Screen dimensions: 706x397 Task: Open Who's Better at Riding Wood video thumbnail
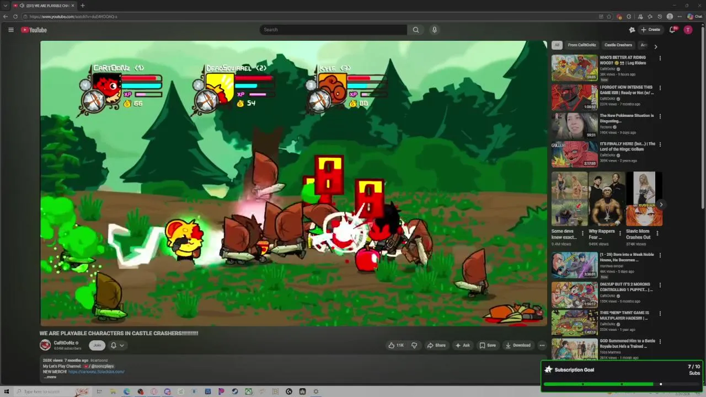point(575,67)
